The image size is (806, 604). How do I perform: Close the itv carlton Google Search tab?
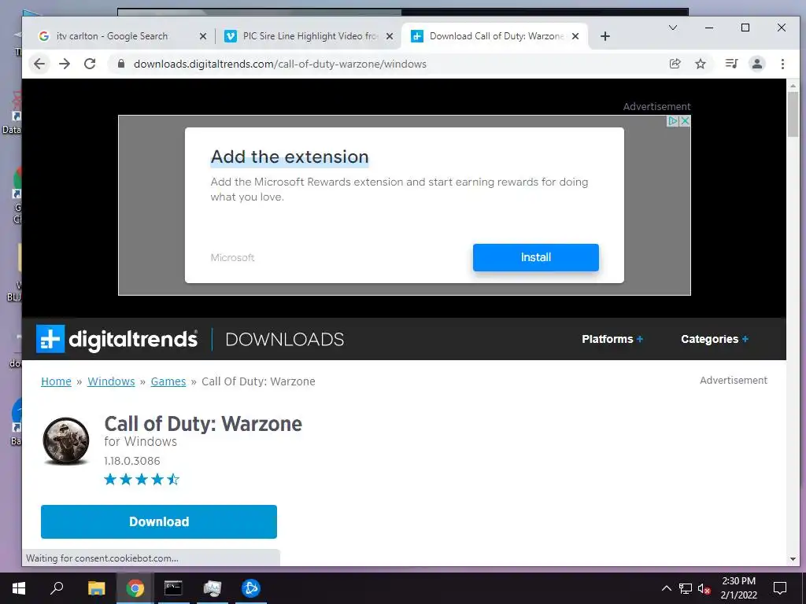tap(202, 36)
